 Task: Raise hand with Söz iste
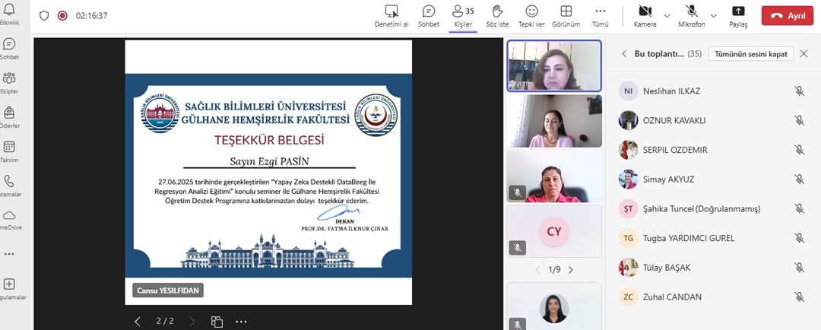click(x=497, y=16)
